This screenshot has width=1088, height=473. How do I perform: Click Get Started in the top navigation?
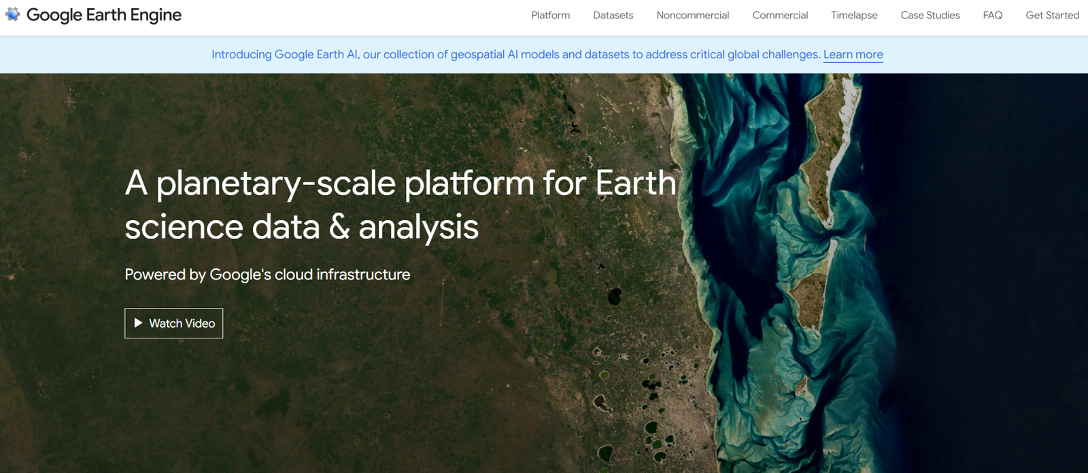(1052, 15)
